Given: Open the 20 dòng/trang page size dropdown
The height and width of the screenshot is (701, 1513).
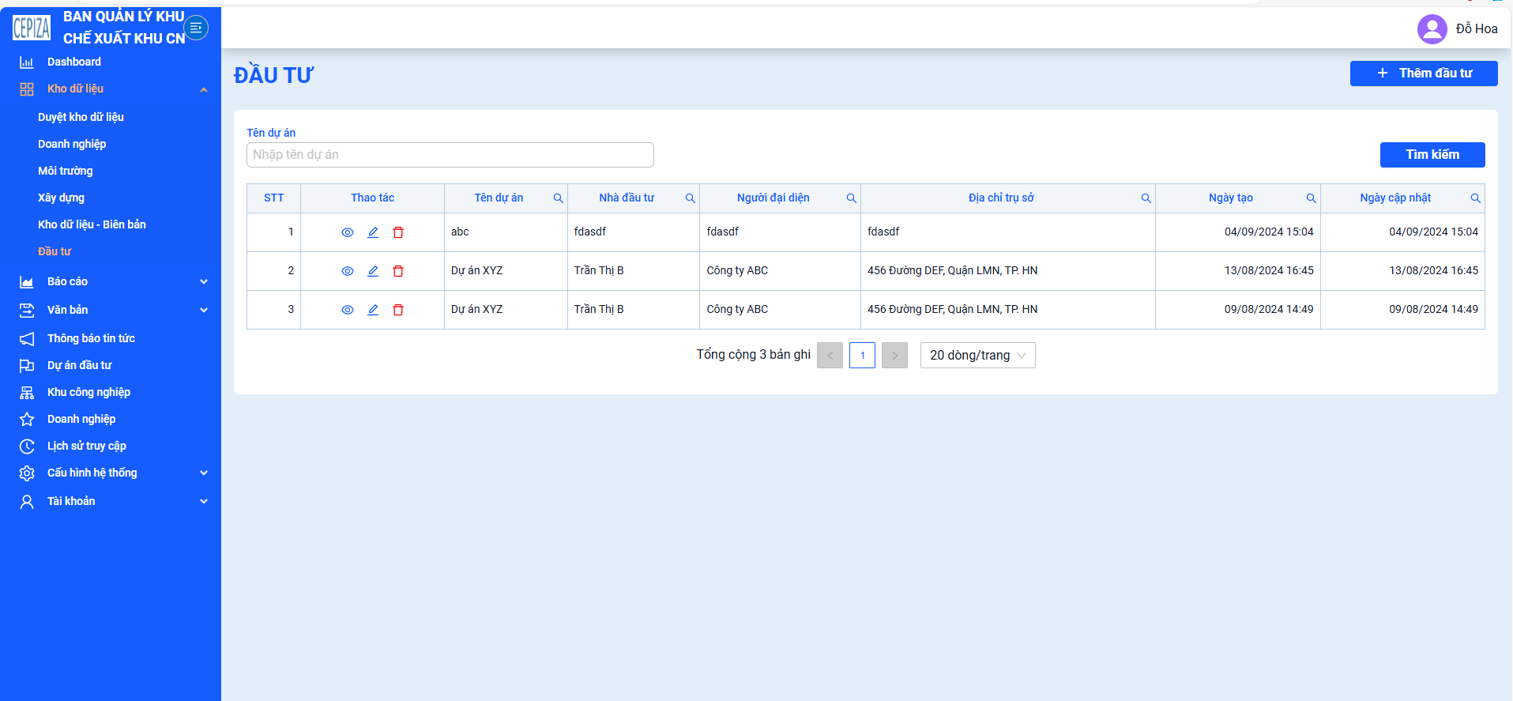Looking at the screenshot, I should [x=977, y=356].
